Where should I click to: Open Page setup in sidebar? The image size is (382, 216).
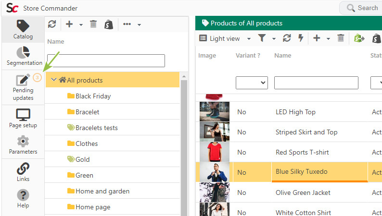[x=23, y=119]
